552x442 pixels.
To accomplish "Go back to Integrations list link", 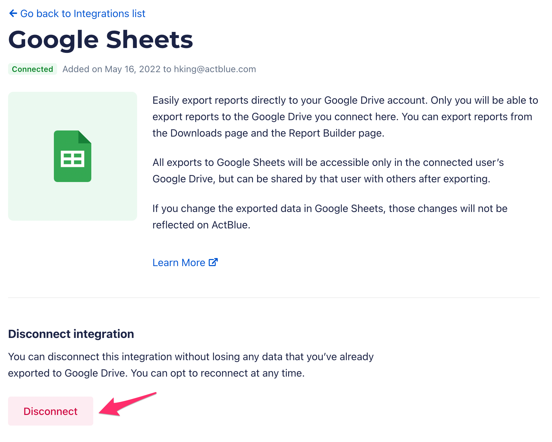I will click(x=83, y=14).
